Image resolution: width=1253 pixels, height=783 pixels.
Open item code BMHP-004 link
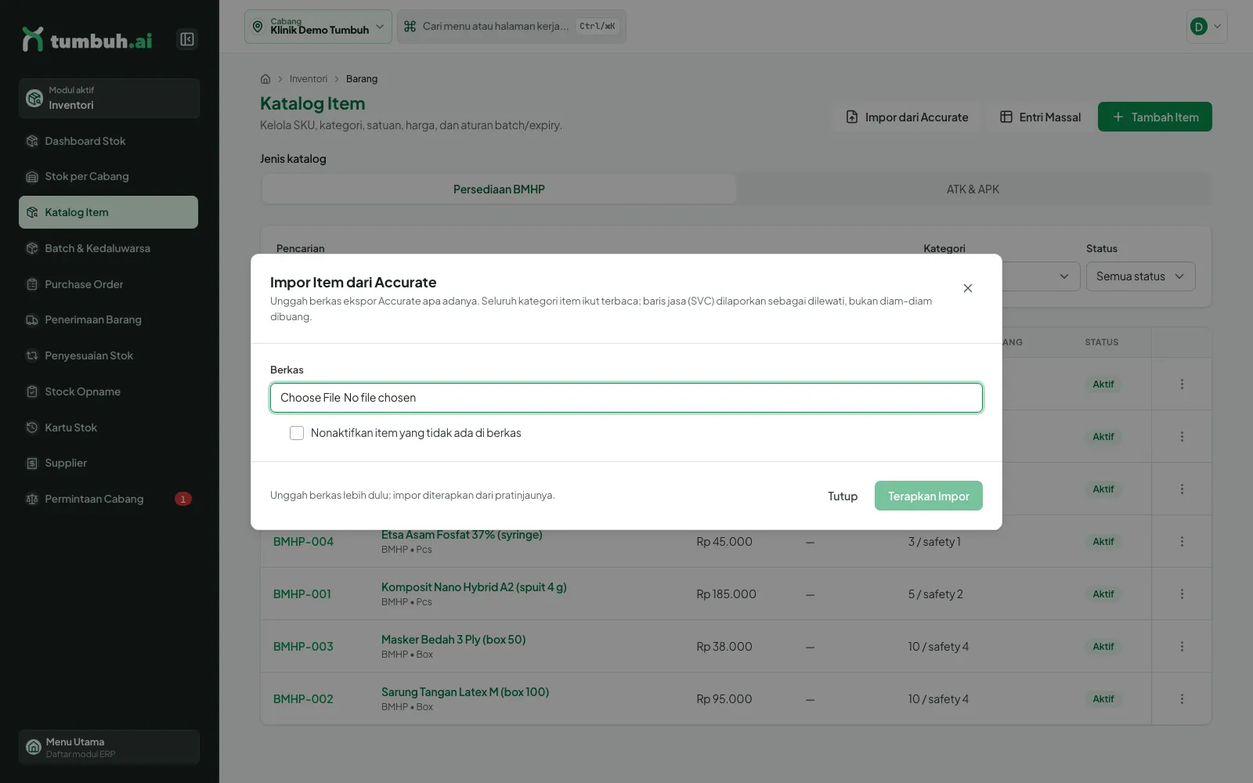(x=303, y=542)
